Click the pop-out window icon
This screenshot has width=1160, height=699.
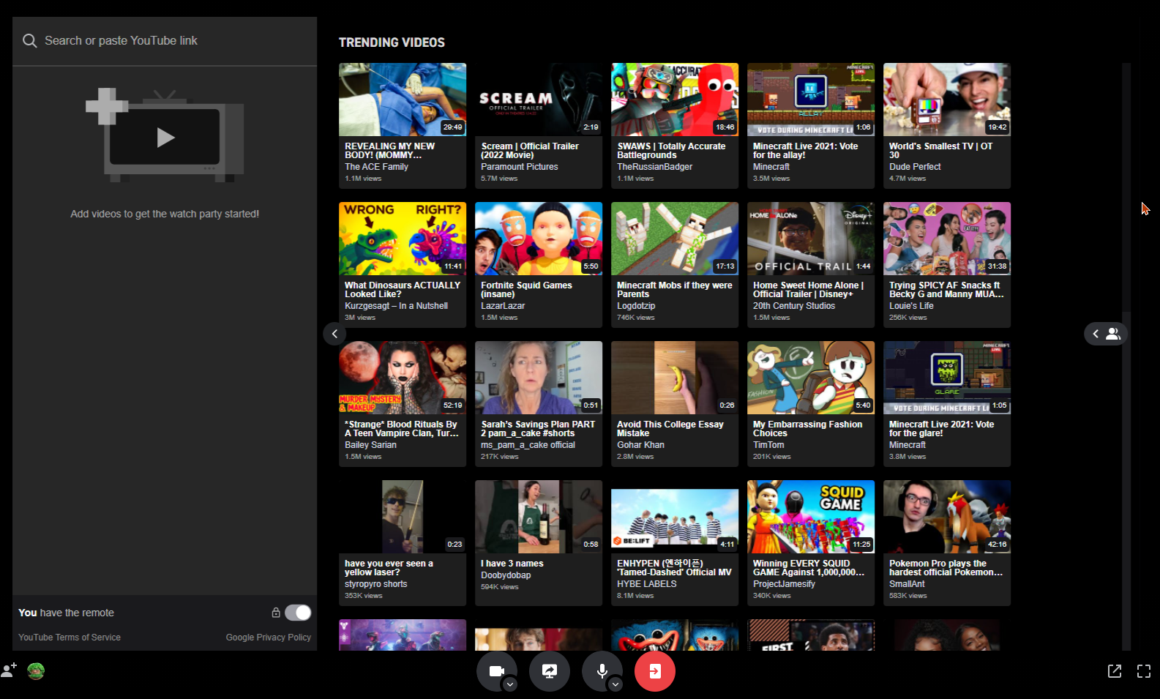1115,671
